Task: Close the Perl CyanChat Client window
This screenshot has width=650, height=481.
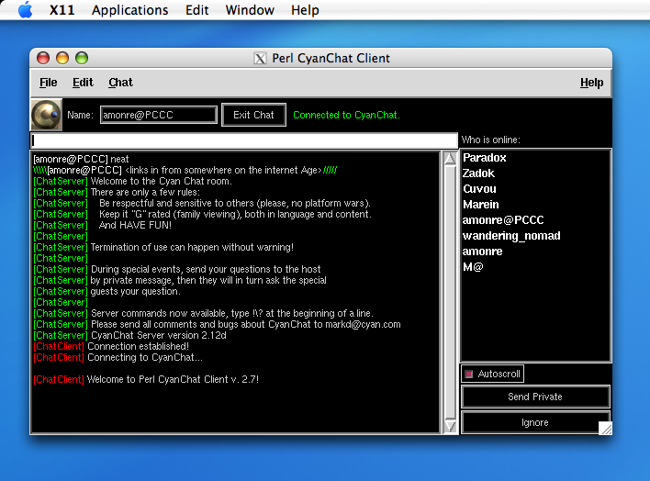Action: tap(43, 58)
